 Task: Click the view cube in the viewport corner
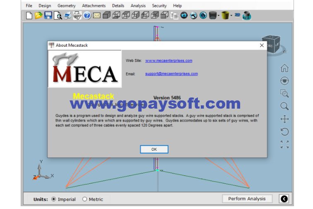click(x=271, y=44)
